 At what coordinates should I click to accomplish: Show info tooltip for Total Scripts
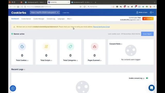pyautogui.click(x=52, y=60)
